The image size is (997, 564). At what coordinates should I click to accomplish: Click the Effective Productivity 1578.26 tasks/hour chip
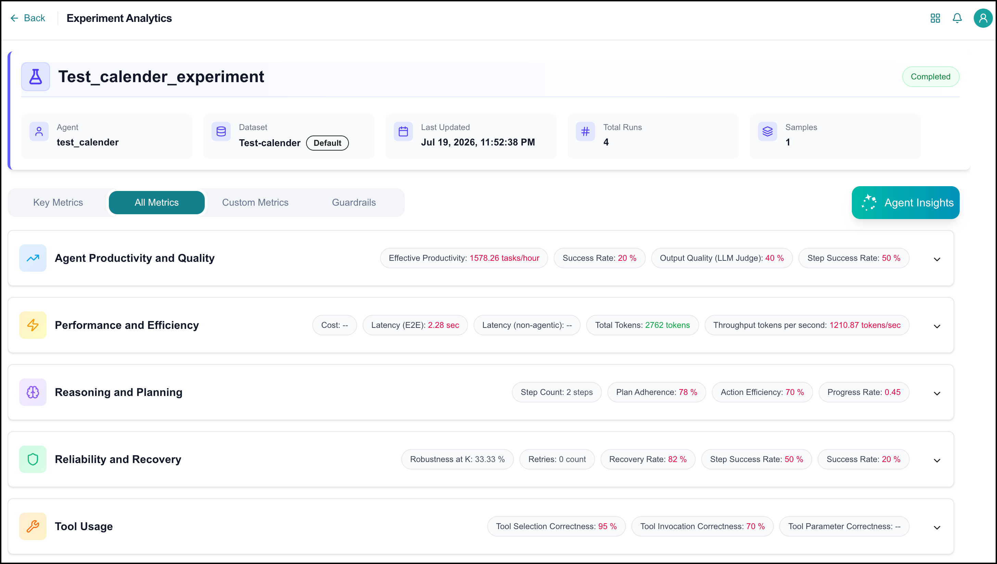(464, 258)
